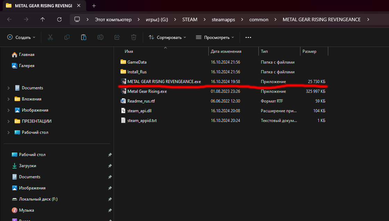Sort by Дата изменения column header
389x221 pixels.
(226, 51)
